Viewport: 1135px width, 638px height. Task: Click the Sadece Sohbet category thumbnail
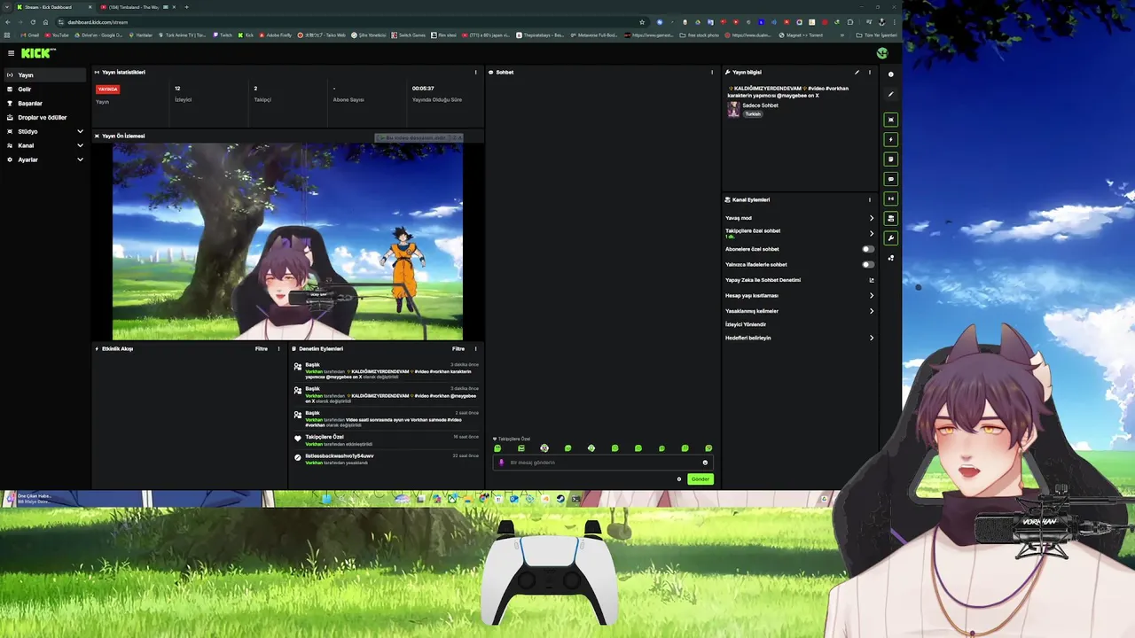[x=733, y=110]
